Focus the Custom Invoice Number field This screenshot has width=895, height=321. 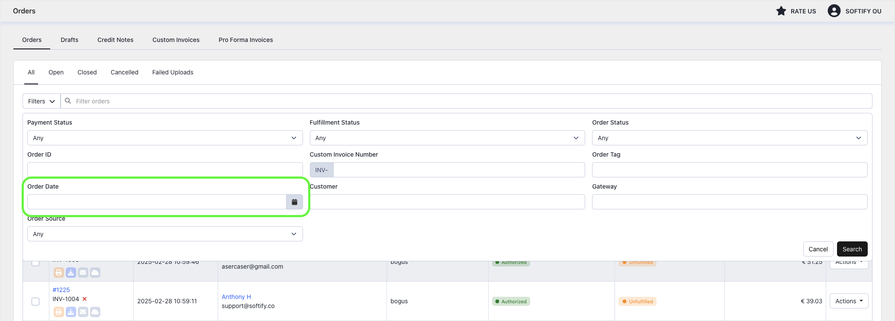tap(459, 170)
